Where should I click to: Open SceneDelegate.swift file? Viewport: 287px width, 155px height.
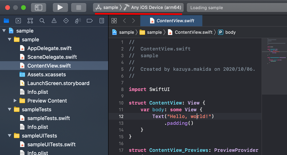click(x=54, y=57)
